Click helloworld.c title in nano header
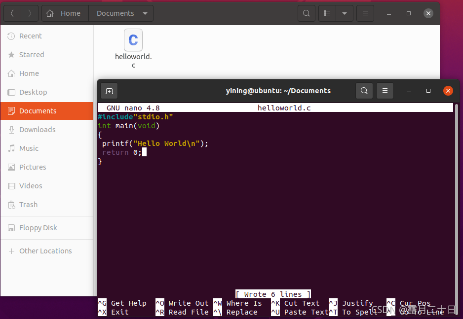The image size is (463, 319). coord(284,108)
